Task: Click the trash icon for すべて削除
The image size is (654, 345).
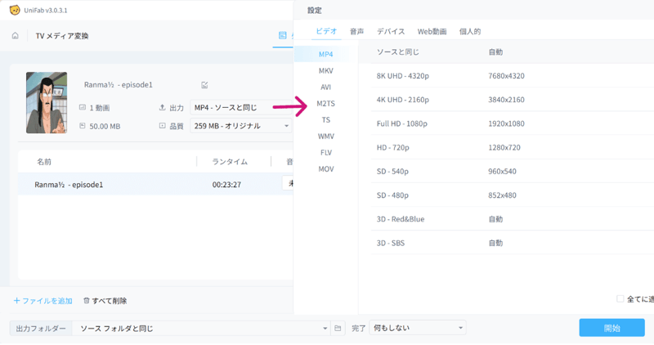Action: 87,300
